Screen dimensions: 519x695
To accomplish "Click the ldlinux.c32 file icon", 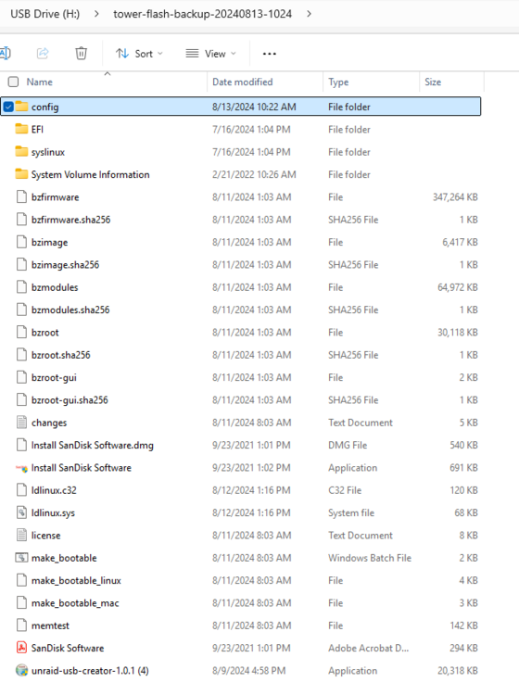I will (21, 490).
